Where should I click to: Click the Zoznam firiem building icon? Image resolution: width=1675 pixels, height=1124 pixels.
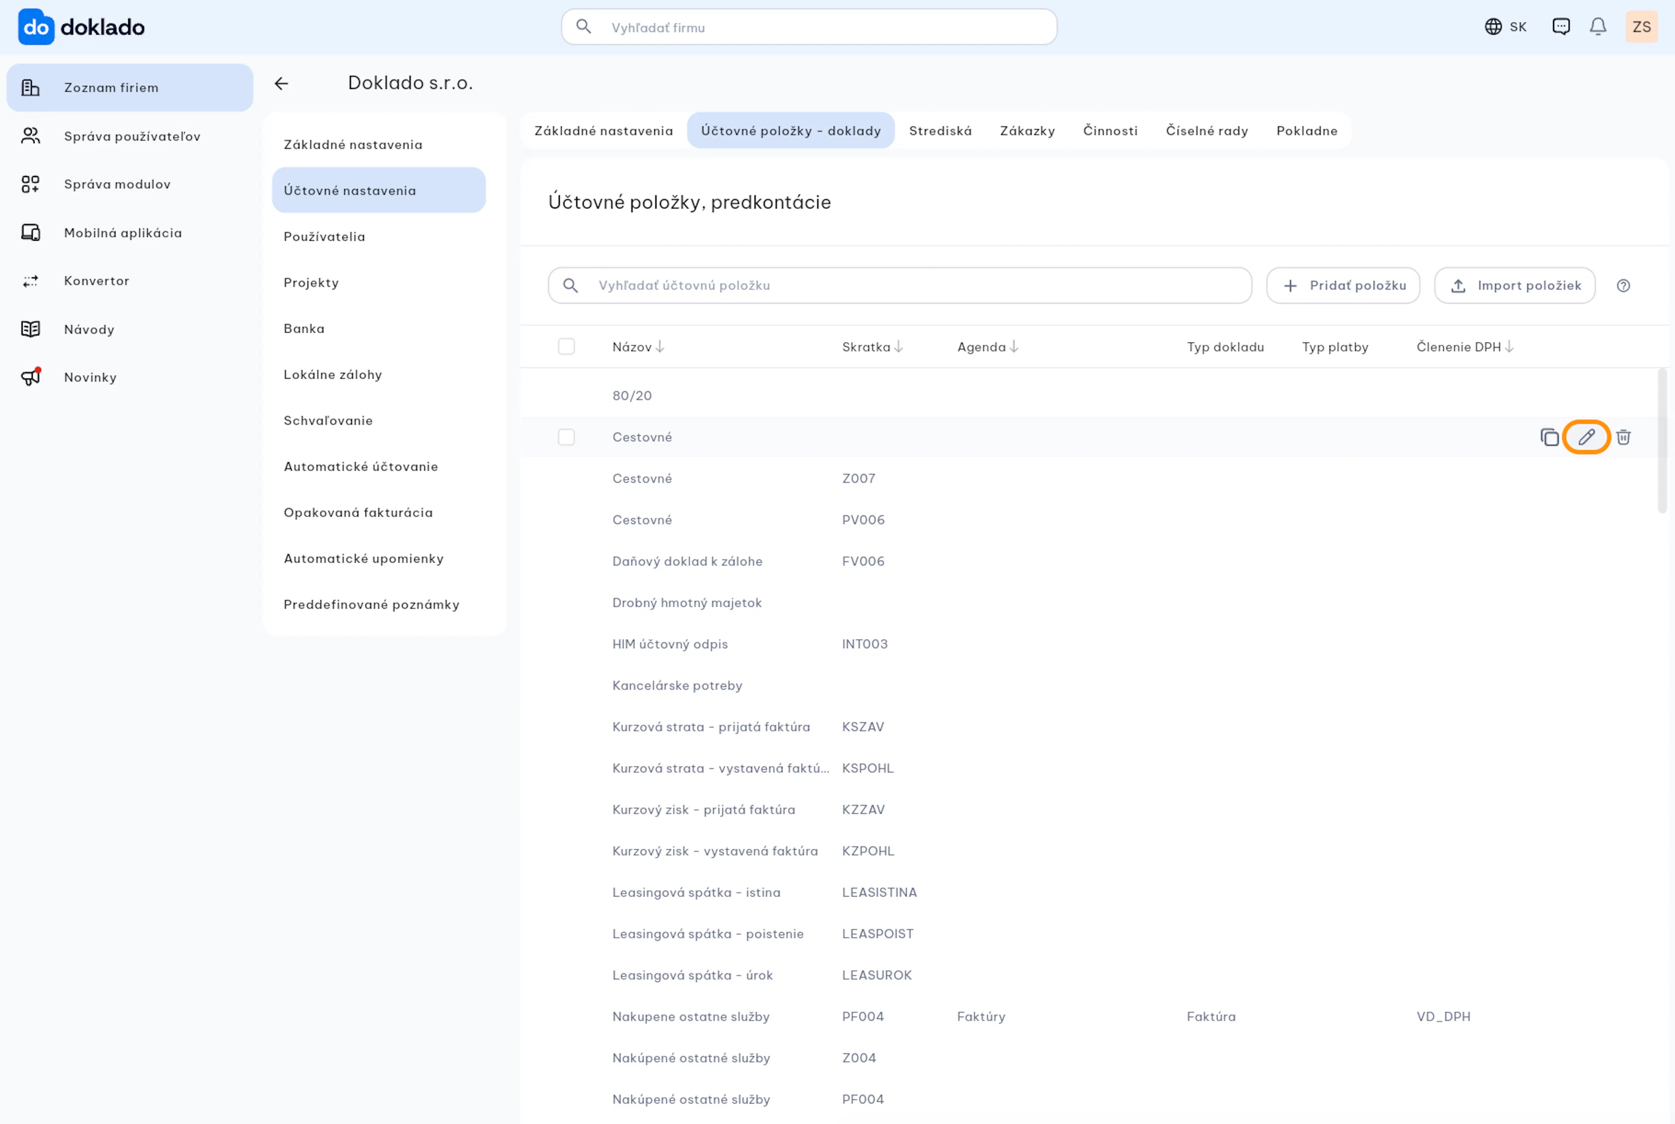click(30, 88)
